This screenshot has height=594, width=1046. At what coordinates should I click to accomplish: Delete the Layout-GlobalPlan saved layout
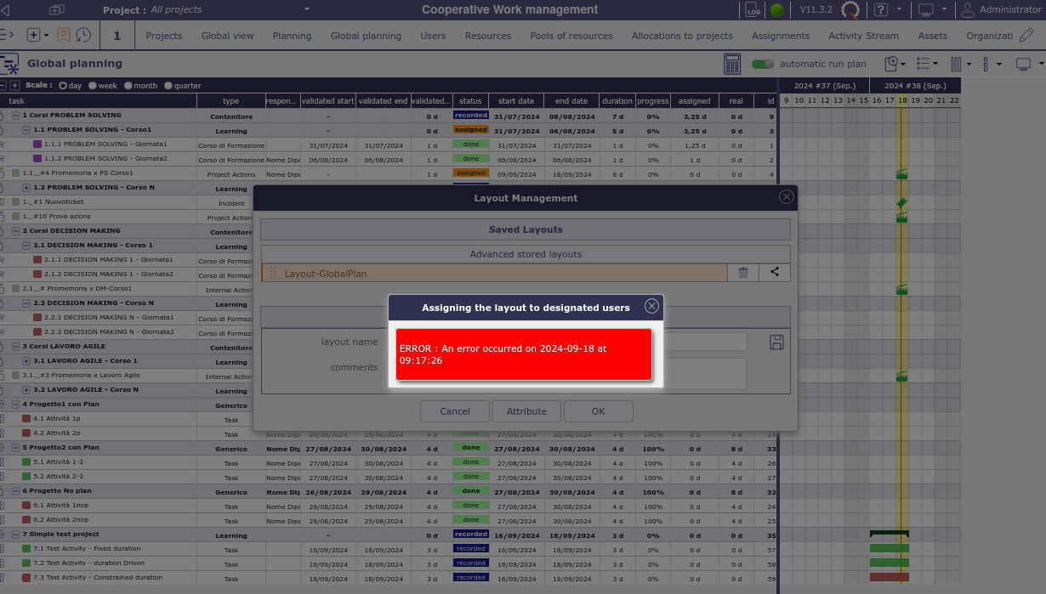point(743,273)
